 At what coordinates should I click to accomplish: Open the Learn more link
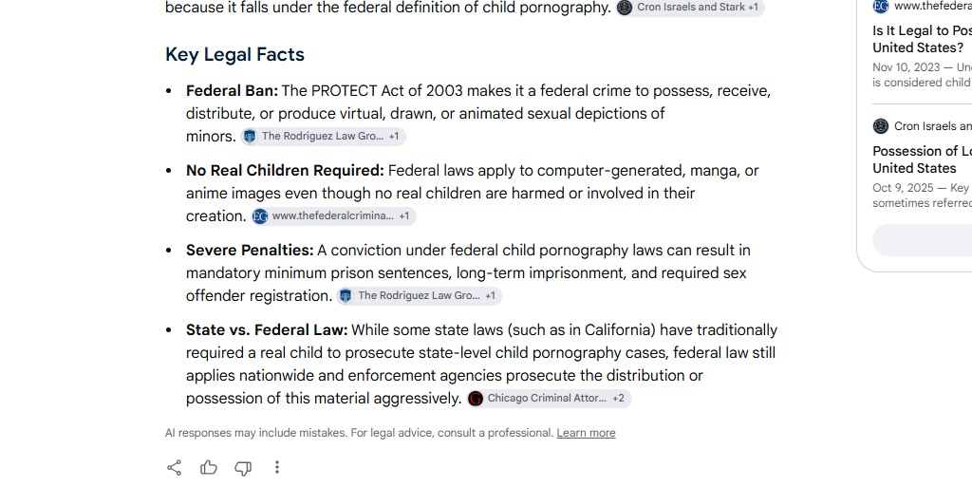pyautogui.click(x=586, y=433)
